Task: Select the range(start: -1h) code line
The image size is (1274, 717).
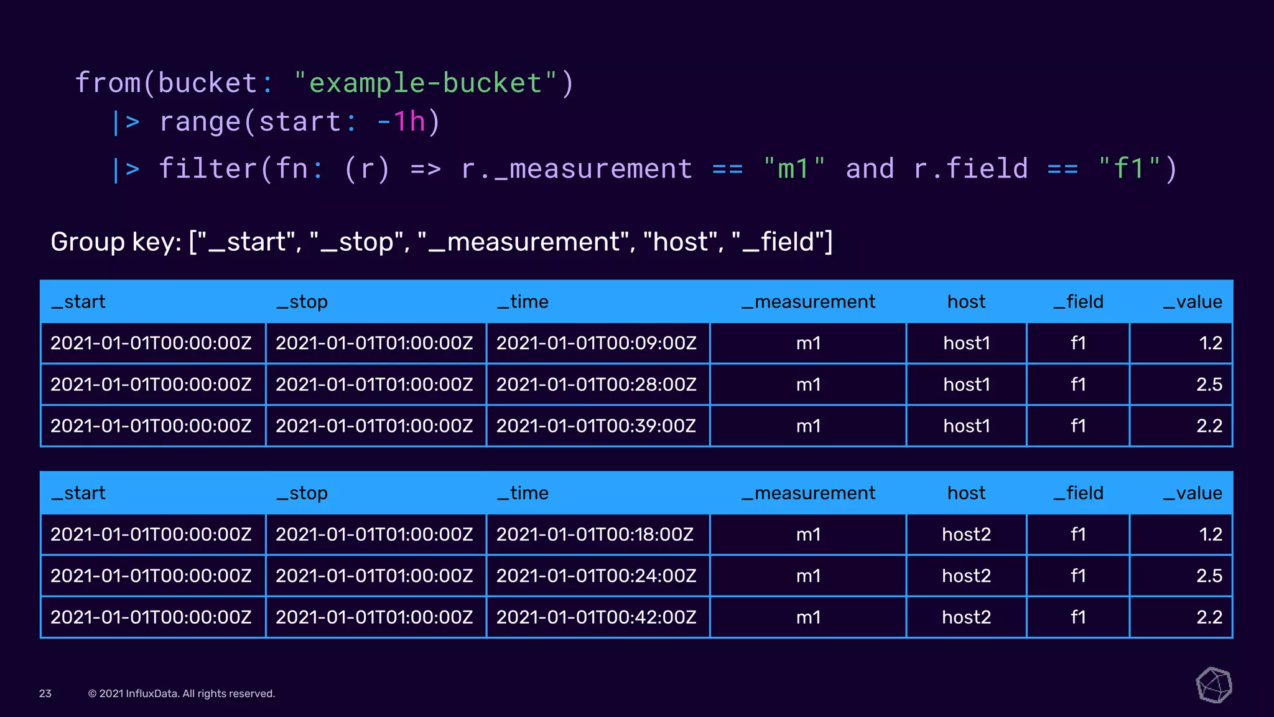Action: pos(276,121)
